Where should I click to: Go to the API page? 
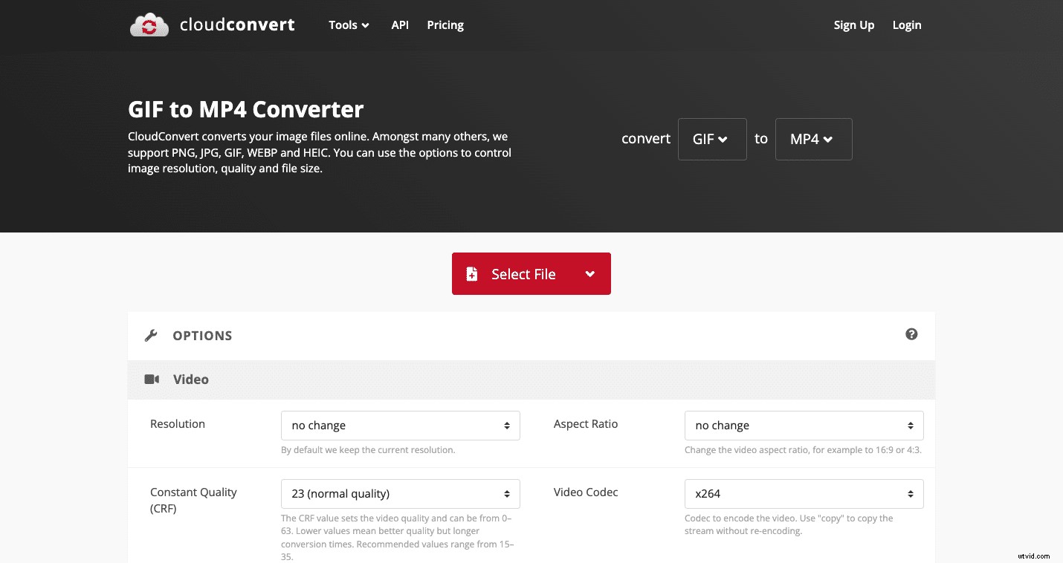click(x=400, y=25)
